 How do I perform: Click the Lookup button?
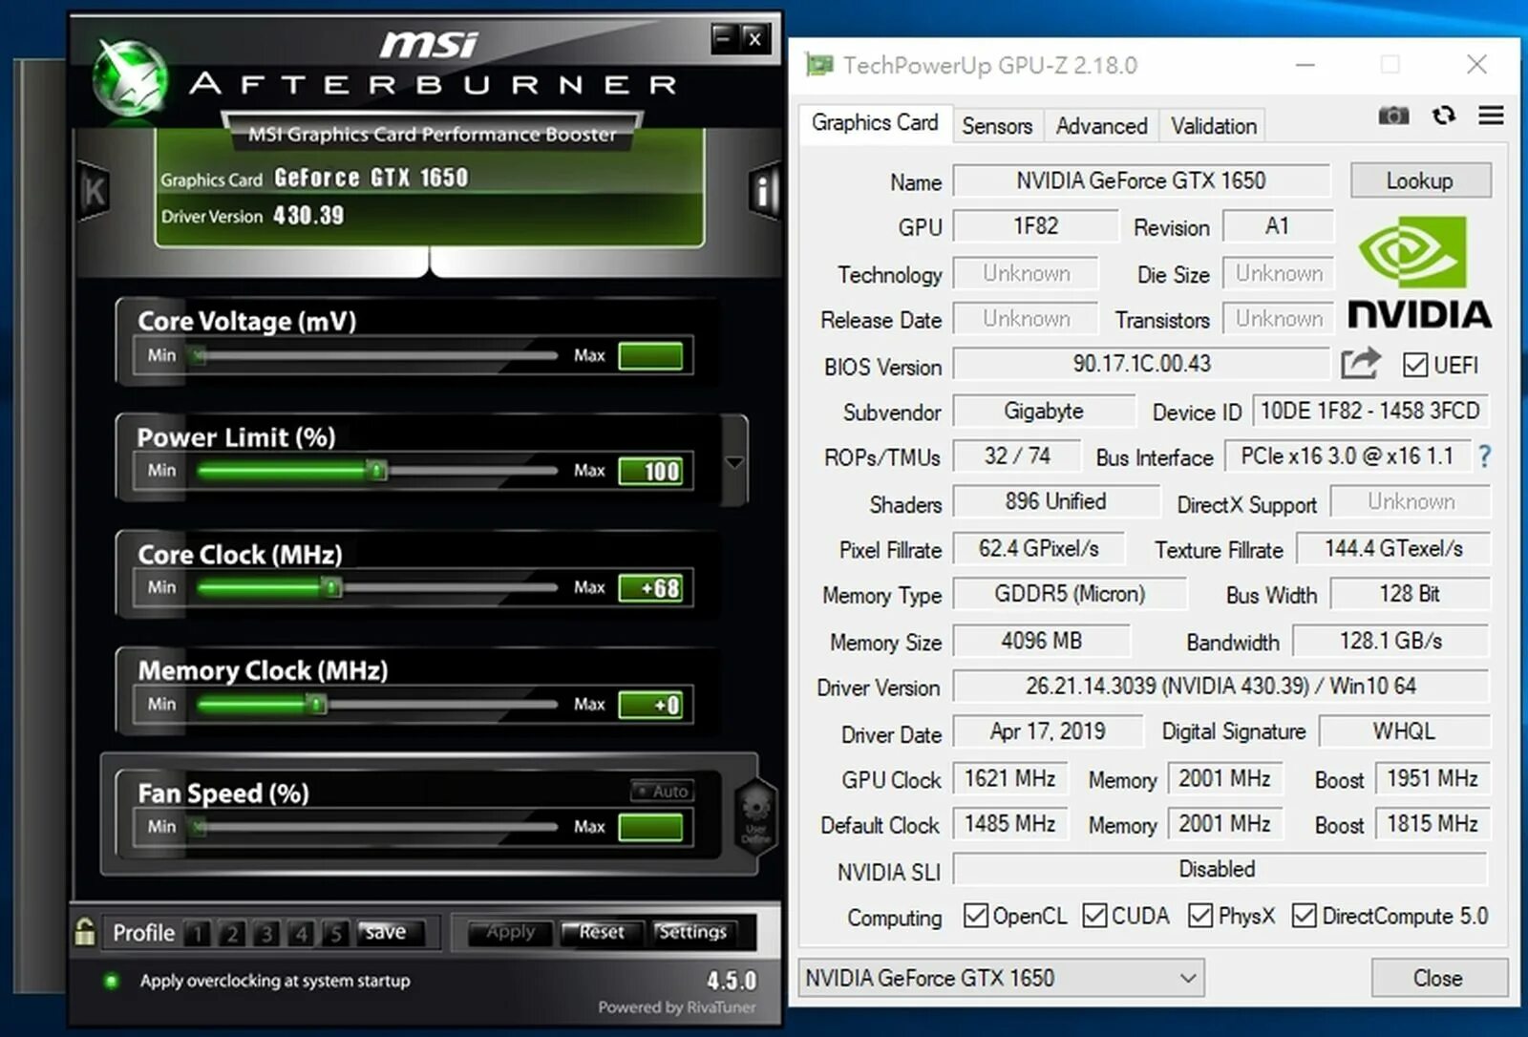(1420, 180)
